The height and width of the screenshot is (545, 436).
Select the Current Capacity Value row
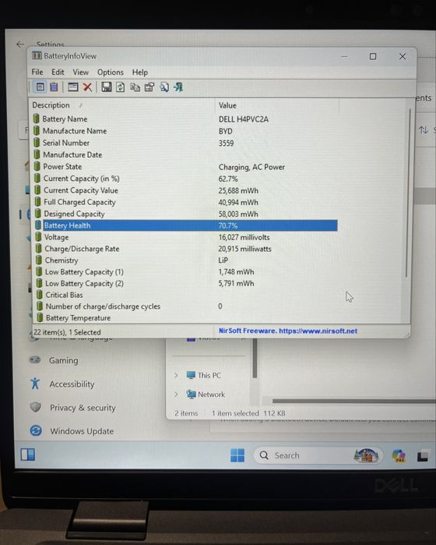pyautogui.click(x=186, y=190)
